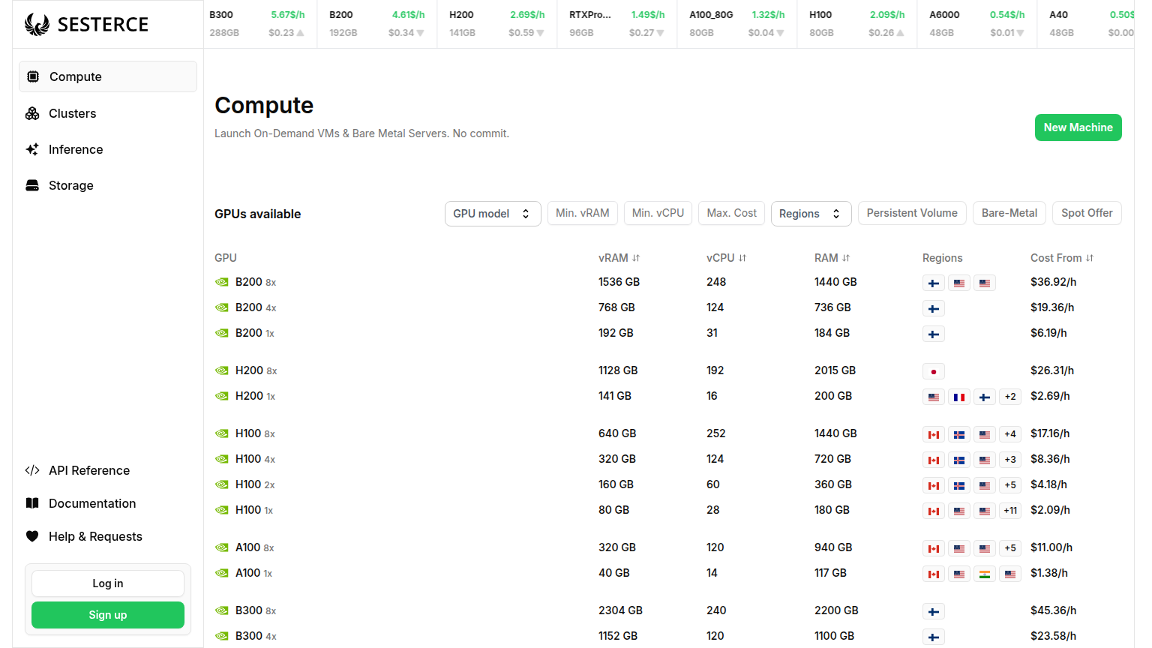Toggle the Bare-Metal filter
This screenshot has height=648, width=1152.
pos(1009,213)
